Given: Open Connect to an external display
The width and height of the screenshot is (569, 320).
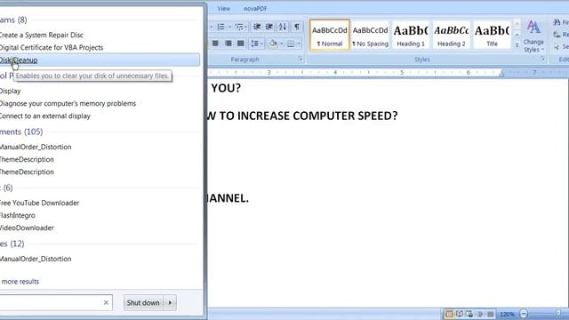Looking at the screenshot, I should click(44, 116).
